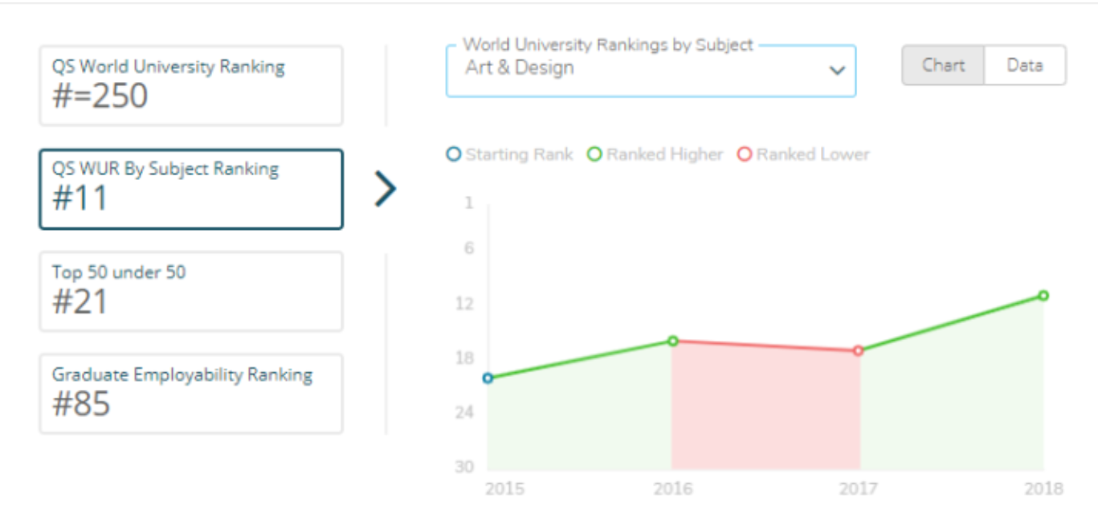Click the Ranked Higher green legend circle
The width and height of the screenshot is (1098, 512).
(594, 154)
